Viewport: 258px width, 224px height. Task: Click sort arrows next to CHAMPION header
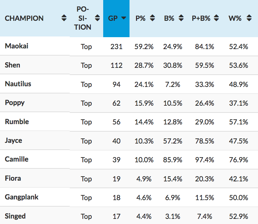[x=64, y=18]
